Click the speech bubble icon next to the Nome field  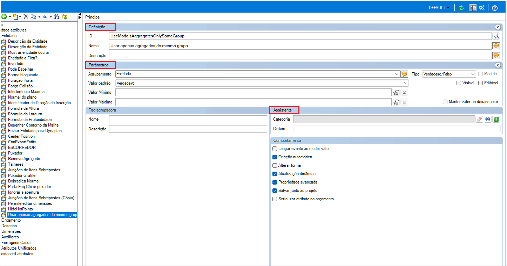[496, 46]
